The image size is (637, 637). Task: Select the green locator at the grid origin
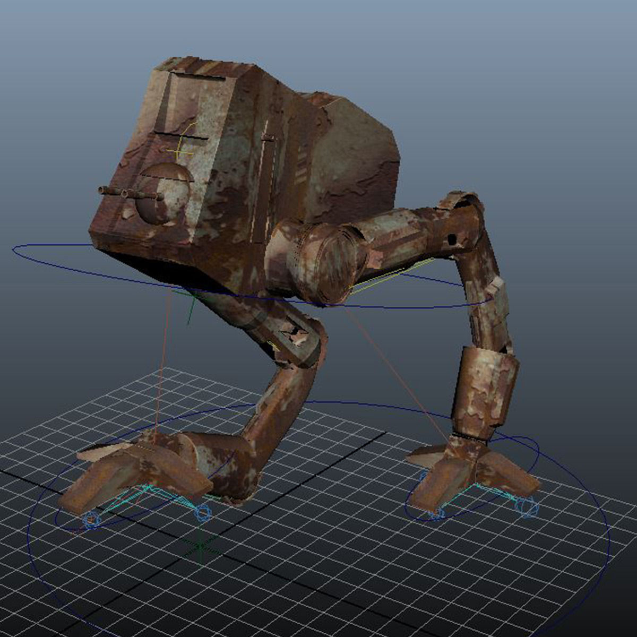point(200,546)
